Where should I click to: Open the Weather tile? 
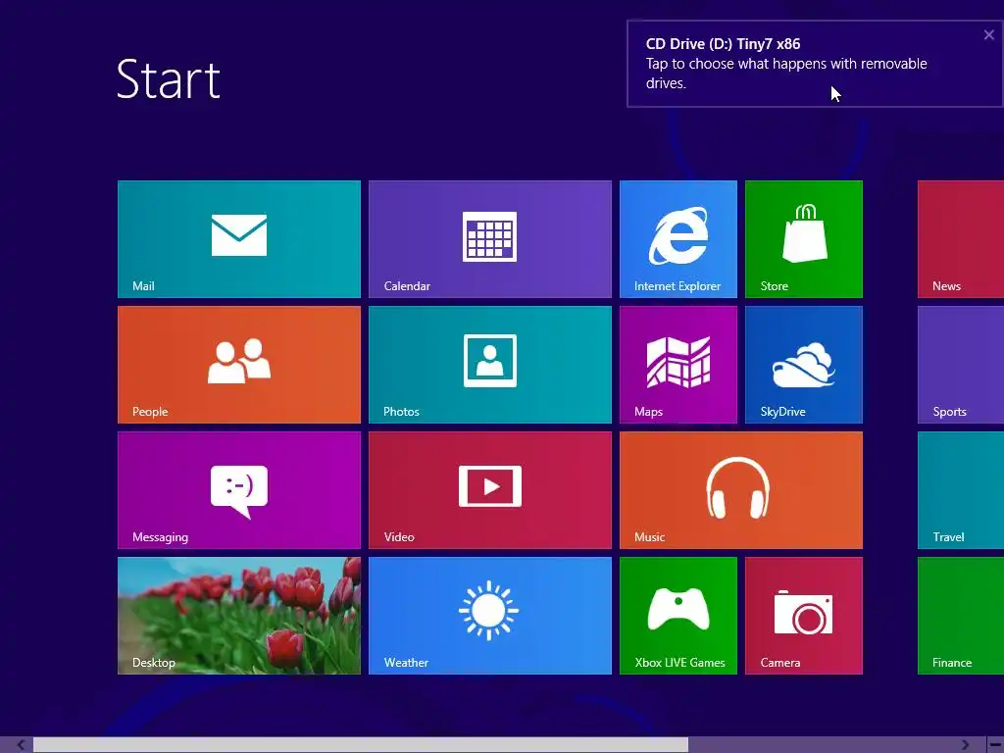(490, 616)
